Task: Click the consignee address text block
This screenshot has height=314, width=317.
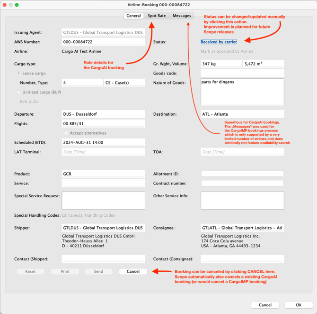Action: [242, 243]
